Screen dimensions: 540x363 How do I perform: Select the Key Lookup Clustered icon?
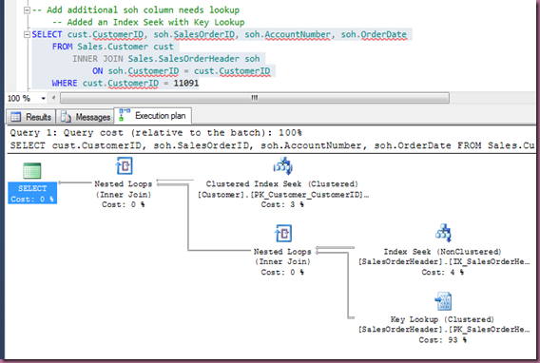tap(443, 301)
